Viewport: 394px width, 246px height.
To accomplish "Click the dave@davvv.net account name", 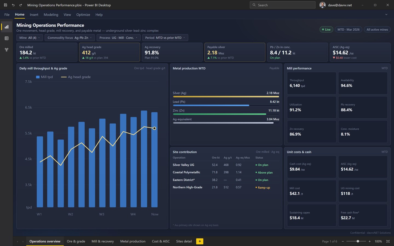I will pyautogui.click(x=340, y=5).
